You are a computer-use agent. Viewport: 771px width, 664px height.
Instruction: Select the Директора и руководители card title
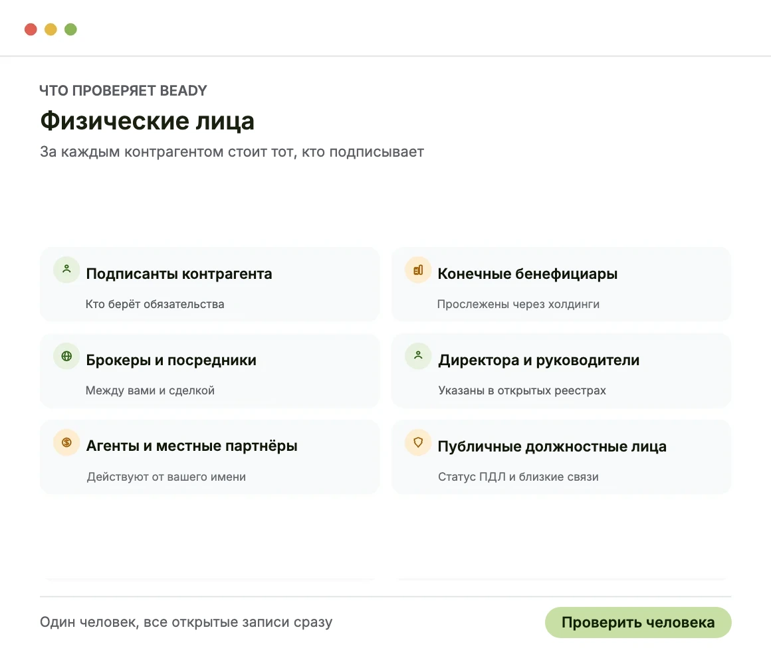[539, 360]
